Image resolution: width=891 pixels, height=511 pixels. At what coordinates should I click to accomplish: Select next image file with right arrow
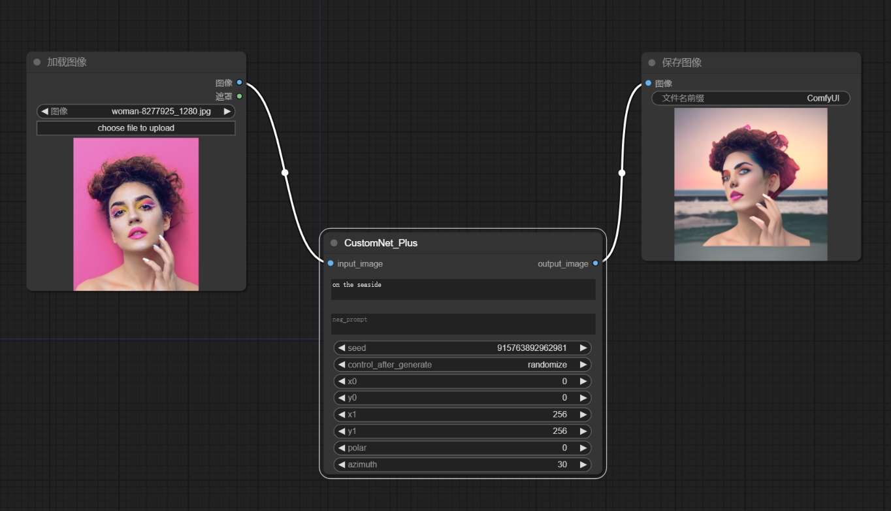(x=227, y=111)
